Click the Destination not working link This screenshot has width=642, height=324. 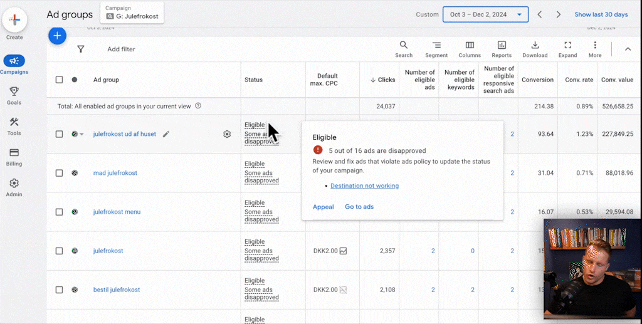point(364,186)
